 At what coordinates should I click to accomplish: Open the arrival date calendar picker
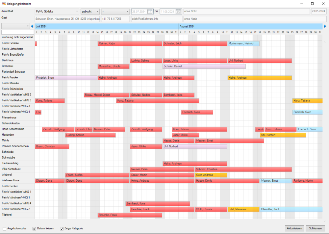click(x=149, y=11)
